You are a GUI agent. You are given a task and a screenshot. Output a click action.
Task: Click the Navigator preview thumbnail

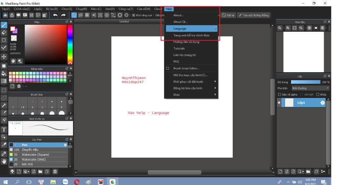304,52
